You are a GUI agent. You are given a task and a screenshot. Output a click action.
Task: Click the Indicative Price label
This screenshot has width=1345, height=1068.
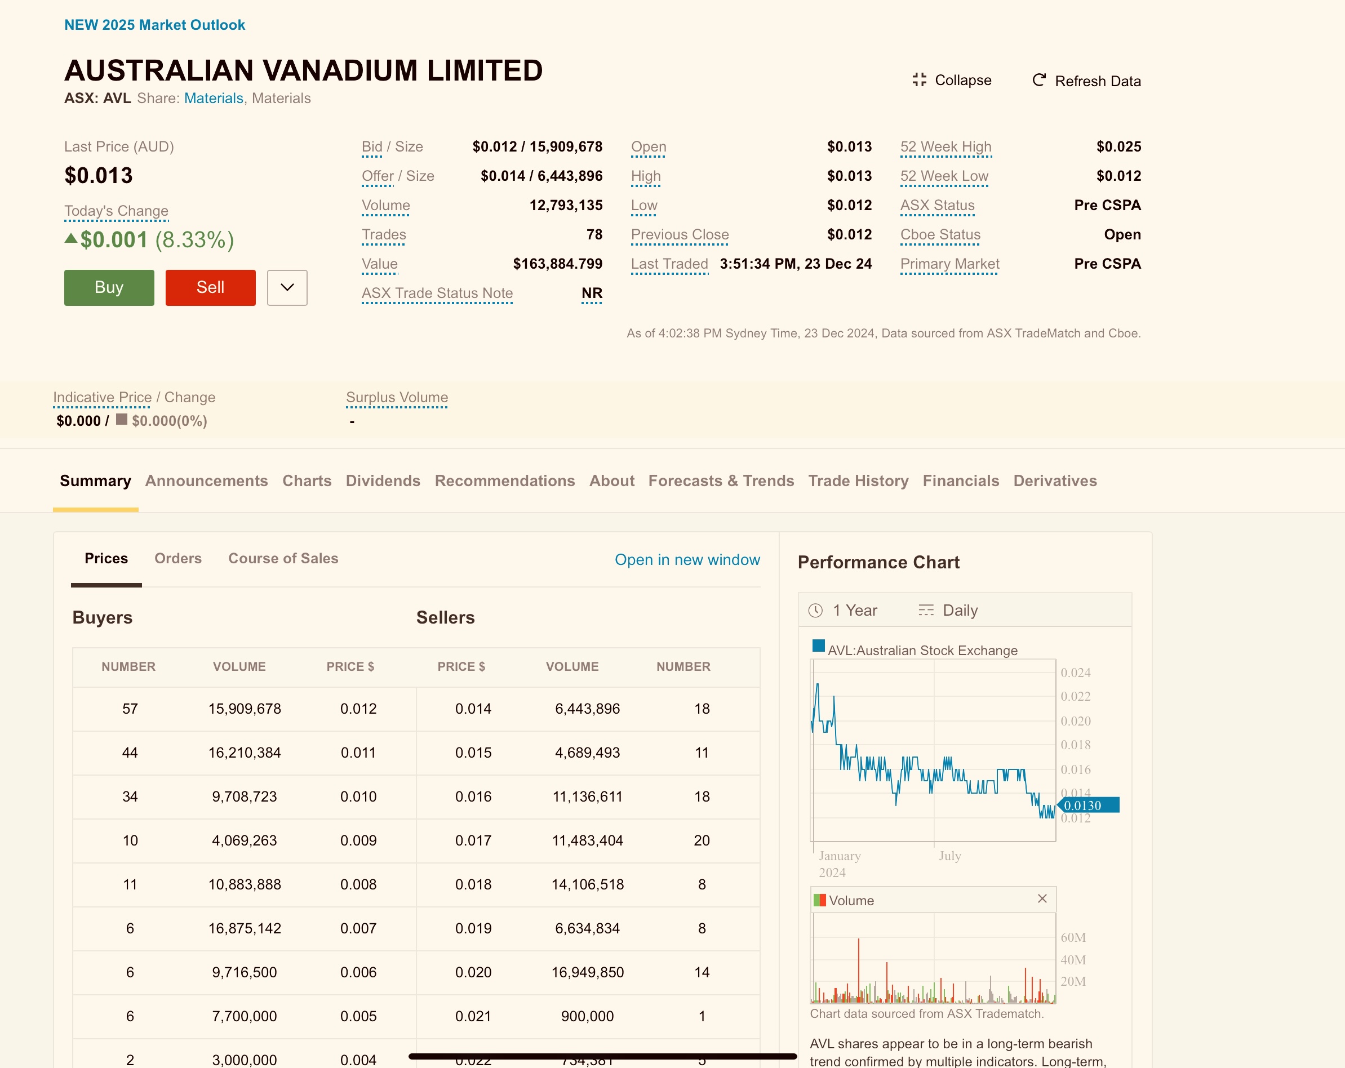(x=103, y=397)
